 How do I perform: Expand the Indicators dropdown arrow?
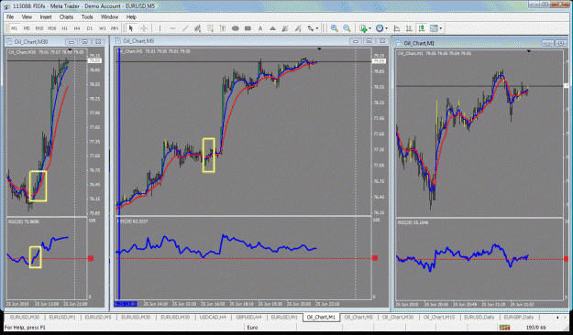pos(369,28)
